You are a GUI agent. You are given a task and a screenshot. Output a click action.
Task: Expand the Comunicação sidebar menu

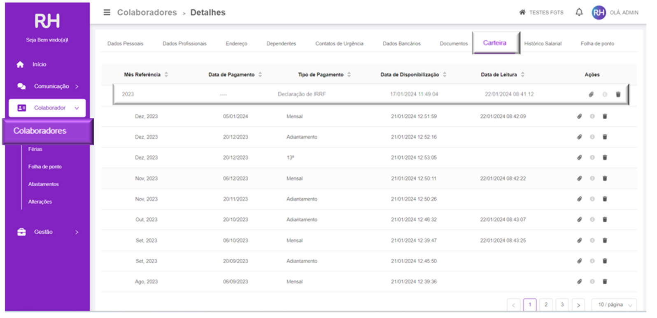click(x=47, y=86)
